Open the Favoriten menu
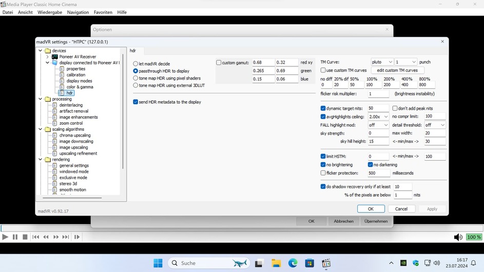The width and height of the screenshot is (484, 272). [103, 12]
